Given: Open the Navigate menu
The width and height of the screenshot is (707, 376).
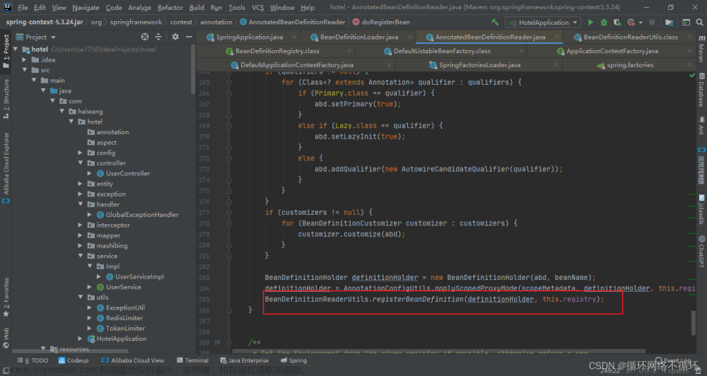Looking at the screenshot, I should pos(86,7).
